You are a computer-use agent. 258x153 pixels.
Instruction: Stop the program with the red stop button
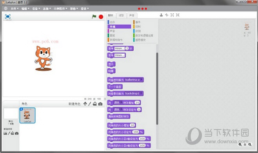tap(101, 17)
